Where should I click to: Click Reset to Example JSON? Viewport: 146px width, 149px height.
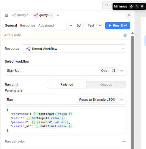click(x=97, y=100)
